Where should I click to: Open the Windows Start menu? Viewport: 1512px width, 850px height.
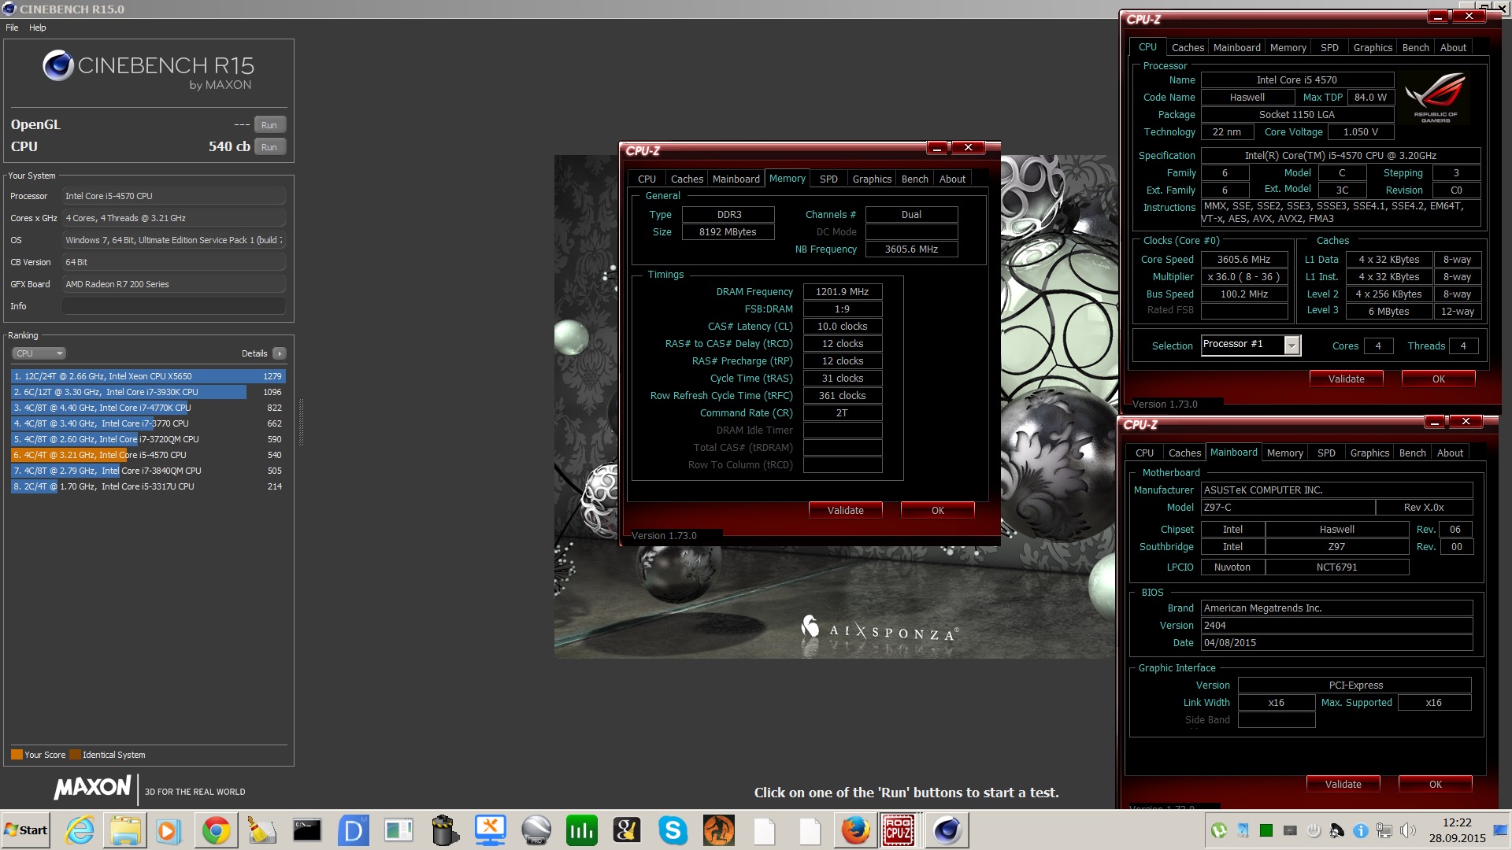25,830
